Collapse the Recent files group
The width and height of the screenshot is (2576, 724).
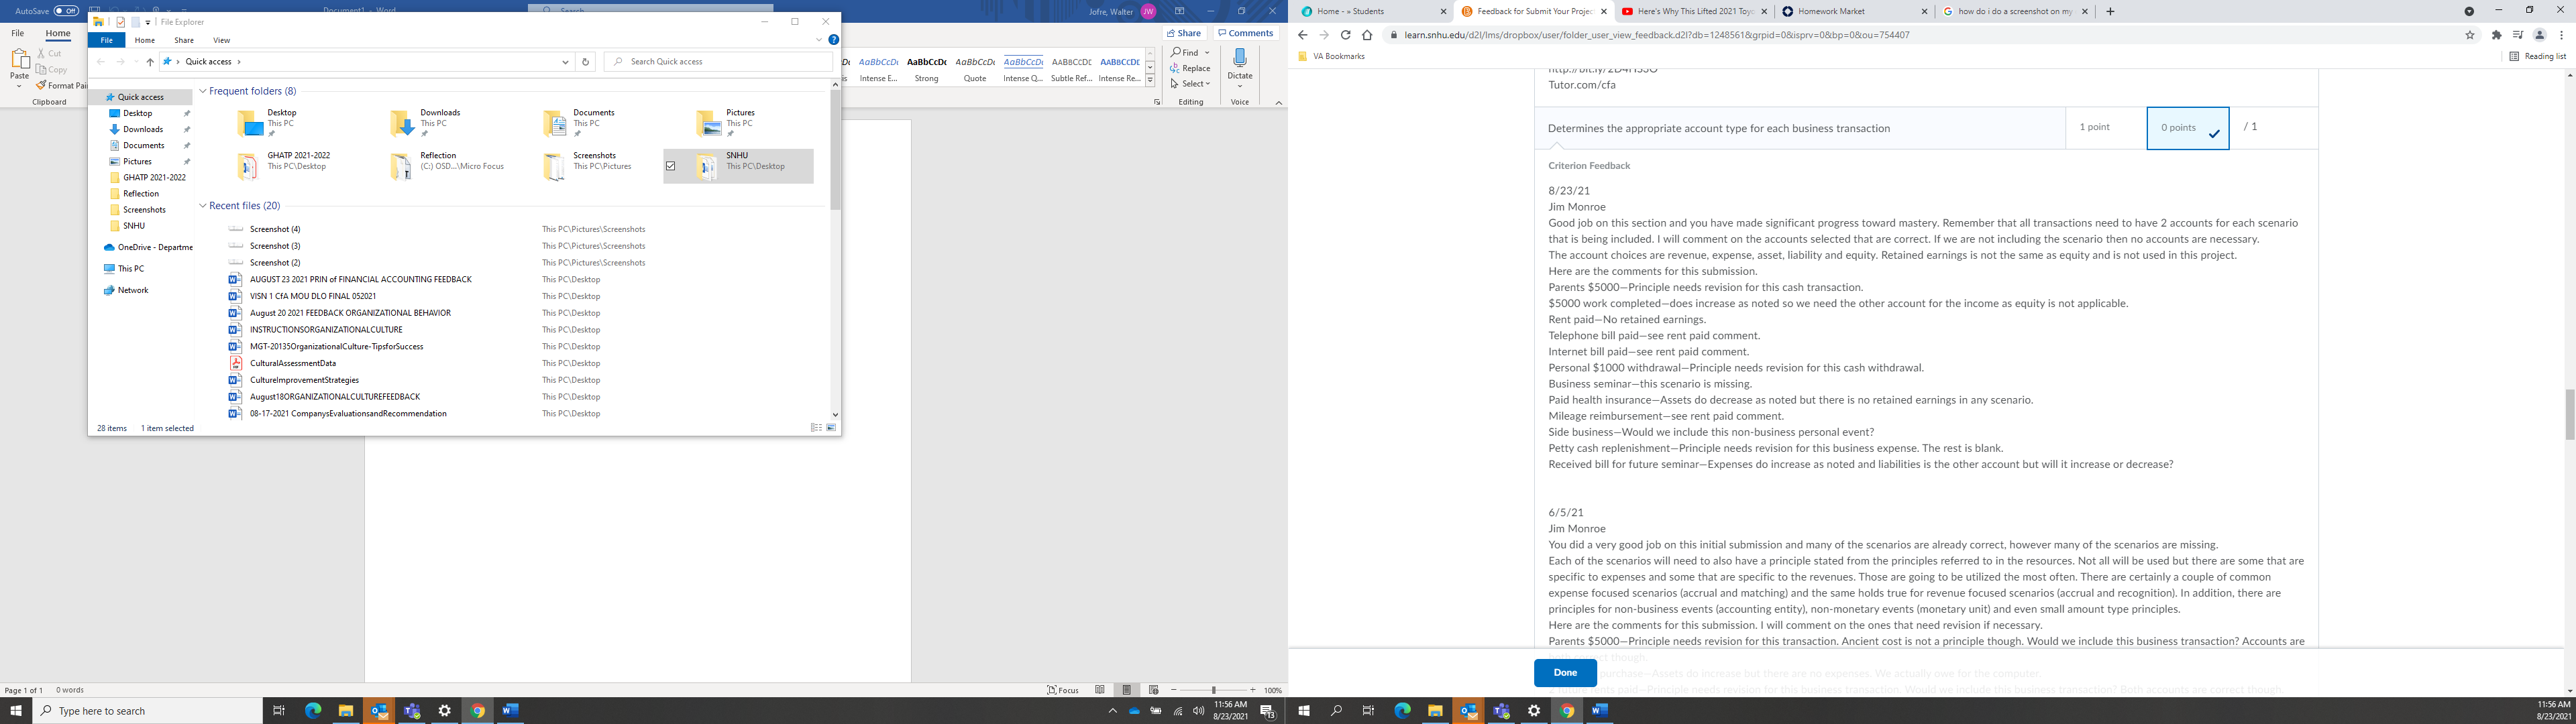pyautogui.click(x=203, y=206)
